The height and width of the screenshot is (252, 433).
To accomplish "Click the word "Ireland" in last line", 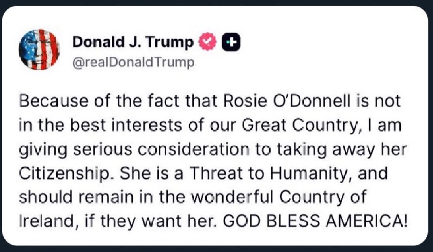I will pyautogui.click(x=47, y=221).
